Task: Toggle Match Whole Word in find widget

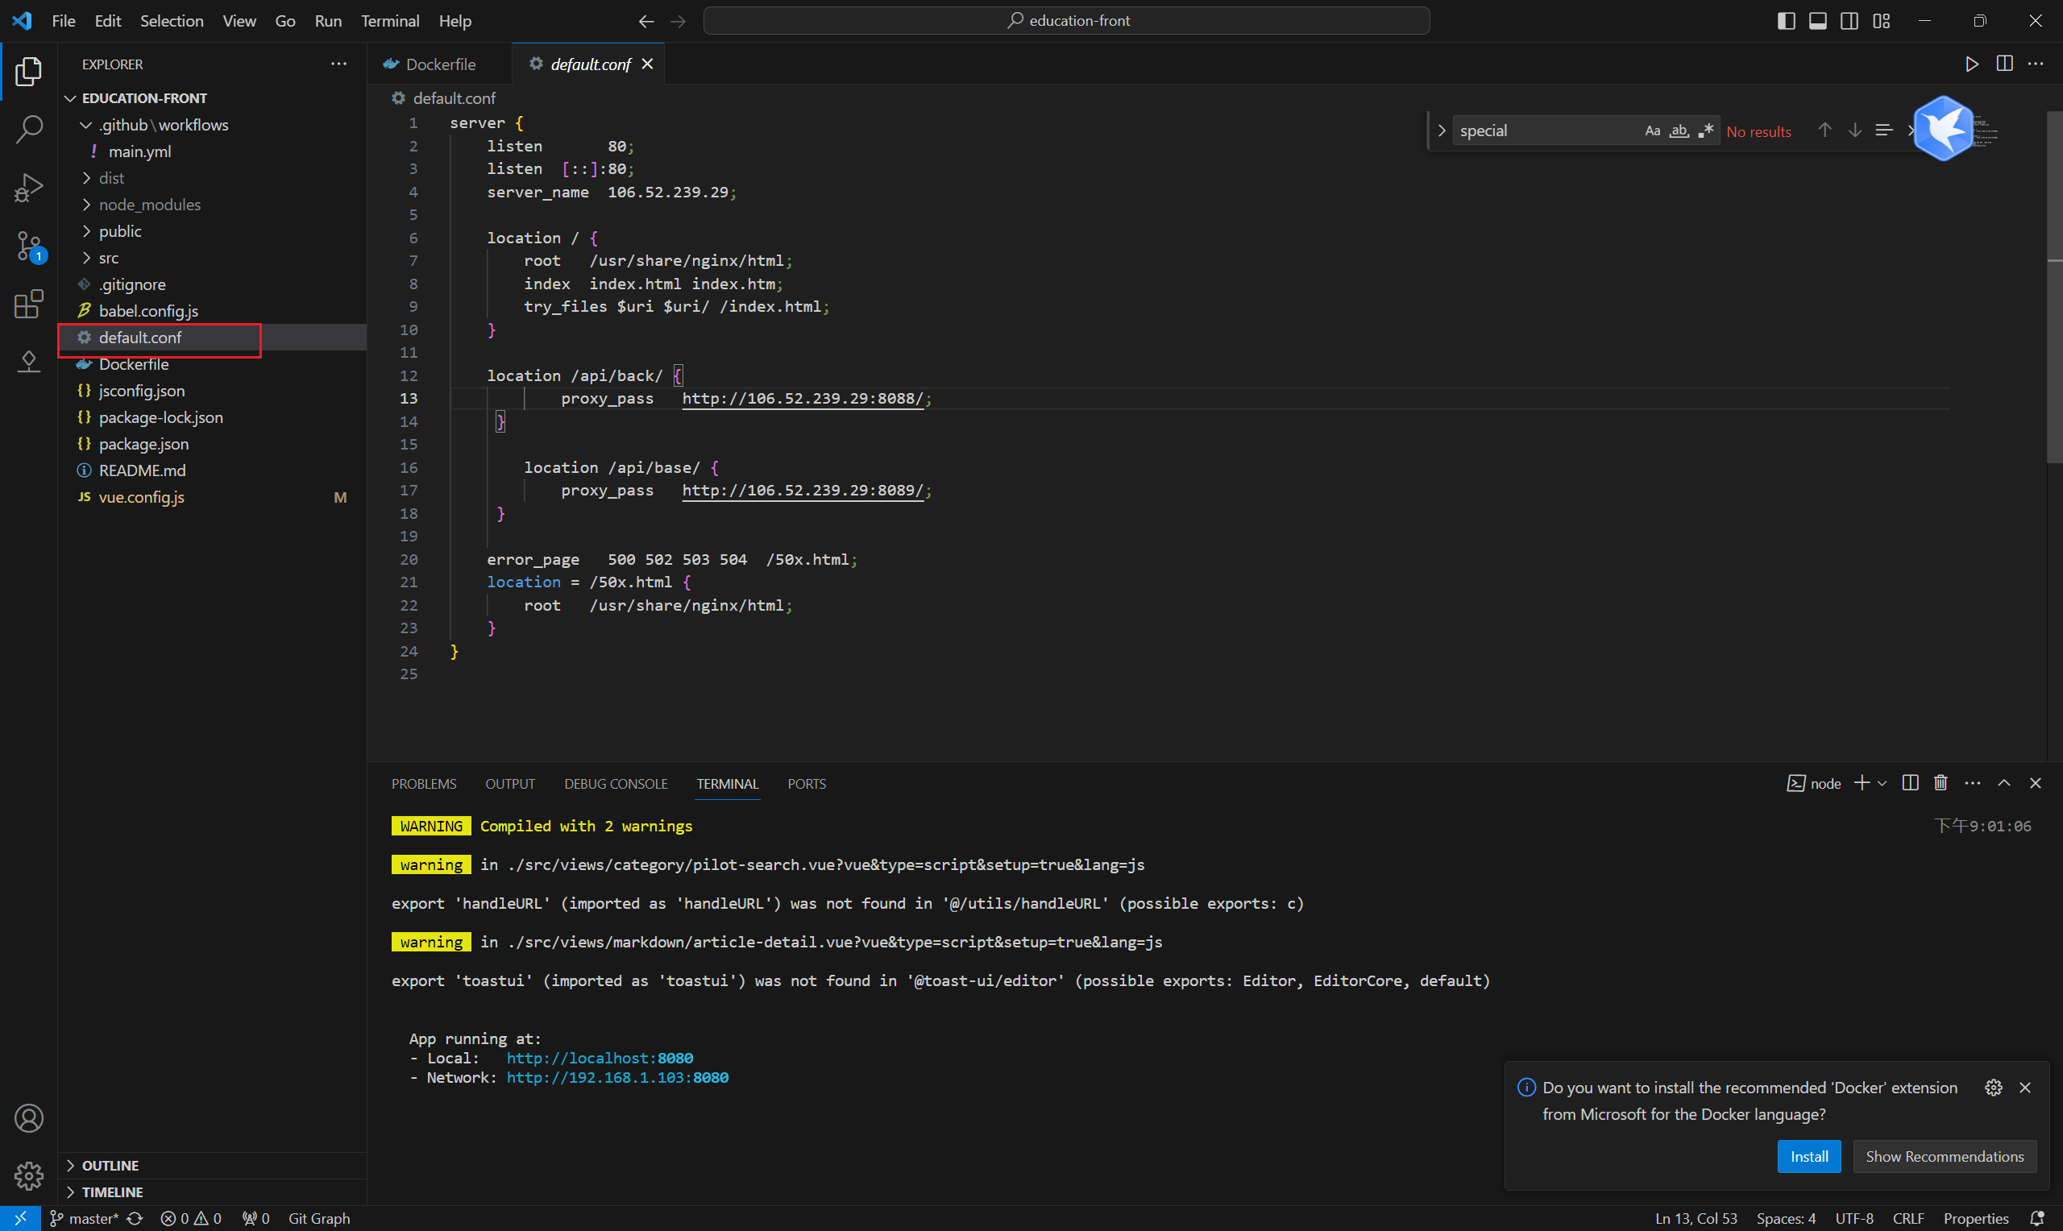Action: (1678, 131)
